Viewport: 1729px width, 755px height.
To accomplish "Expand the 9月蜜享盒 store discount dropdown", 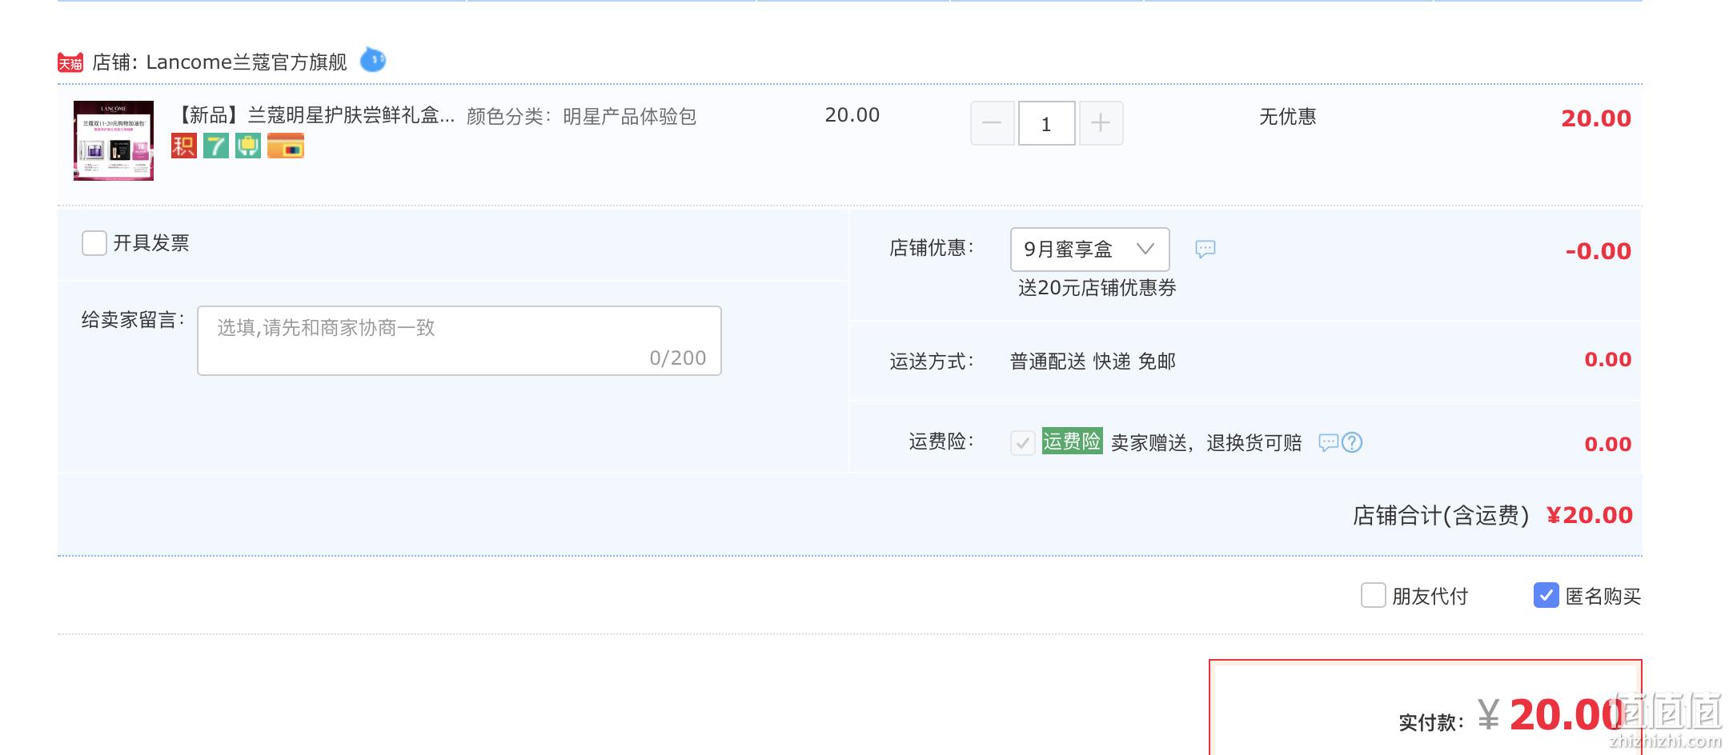I will (1090, 250).
